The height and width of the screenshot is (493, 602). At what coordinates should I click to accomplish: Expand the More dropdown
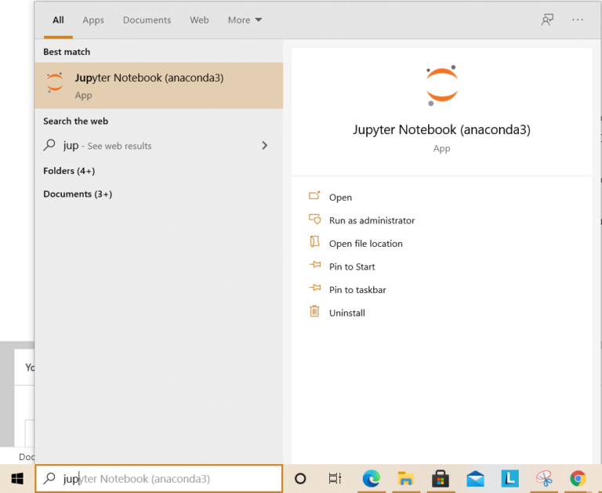[x=245, y=20]
